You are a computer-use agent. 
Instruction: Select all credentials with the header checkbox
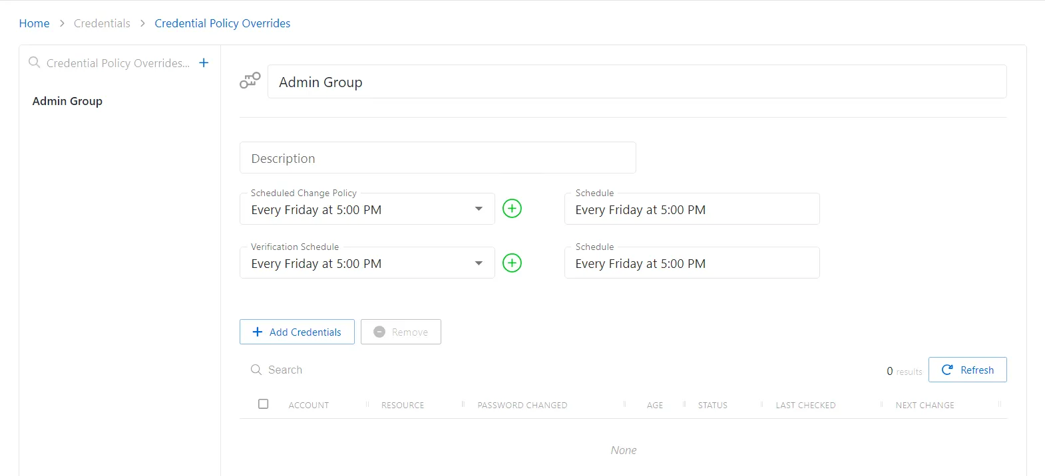(264, 404)
